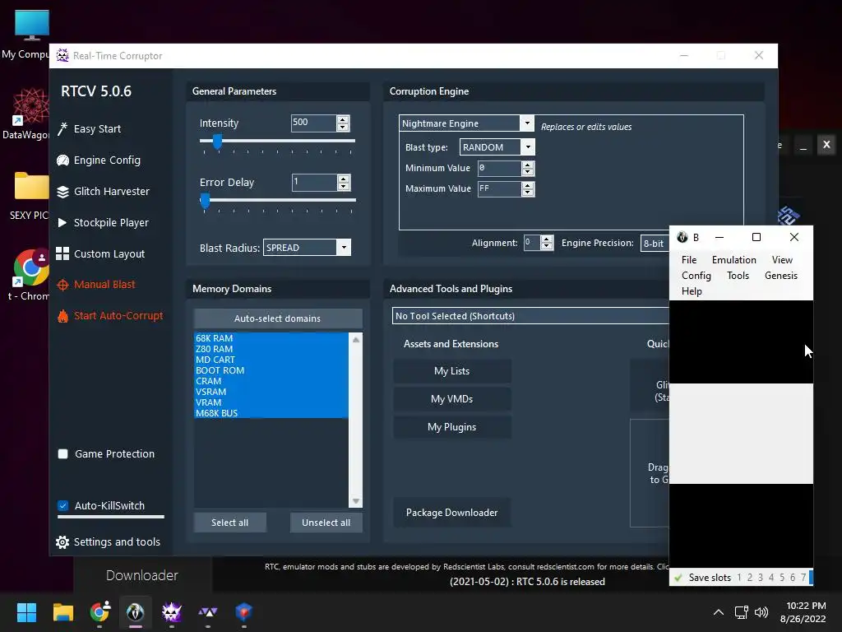Open BizHawk View menu
This screenshot has width=842, height=632.
(782, 260)
